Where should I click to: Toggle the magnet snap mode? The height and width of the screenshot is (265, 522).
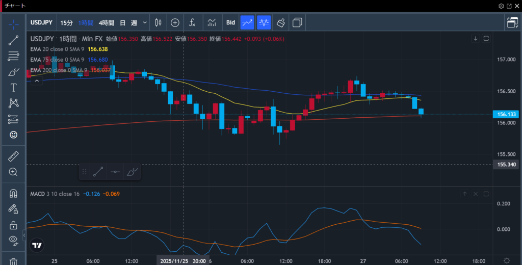coord(14,194)
